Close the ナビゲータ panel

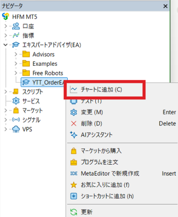(165, 6)
